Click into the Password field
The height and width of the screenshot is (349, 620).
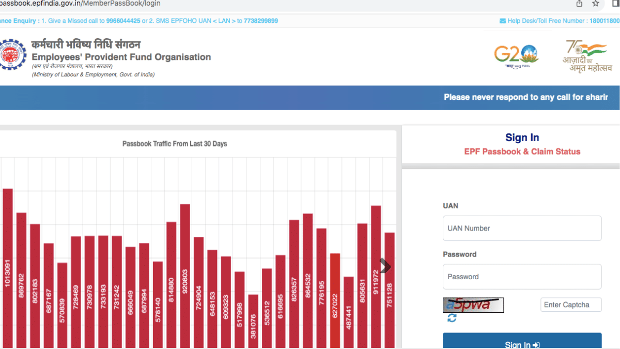click(522, 277)
